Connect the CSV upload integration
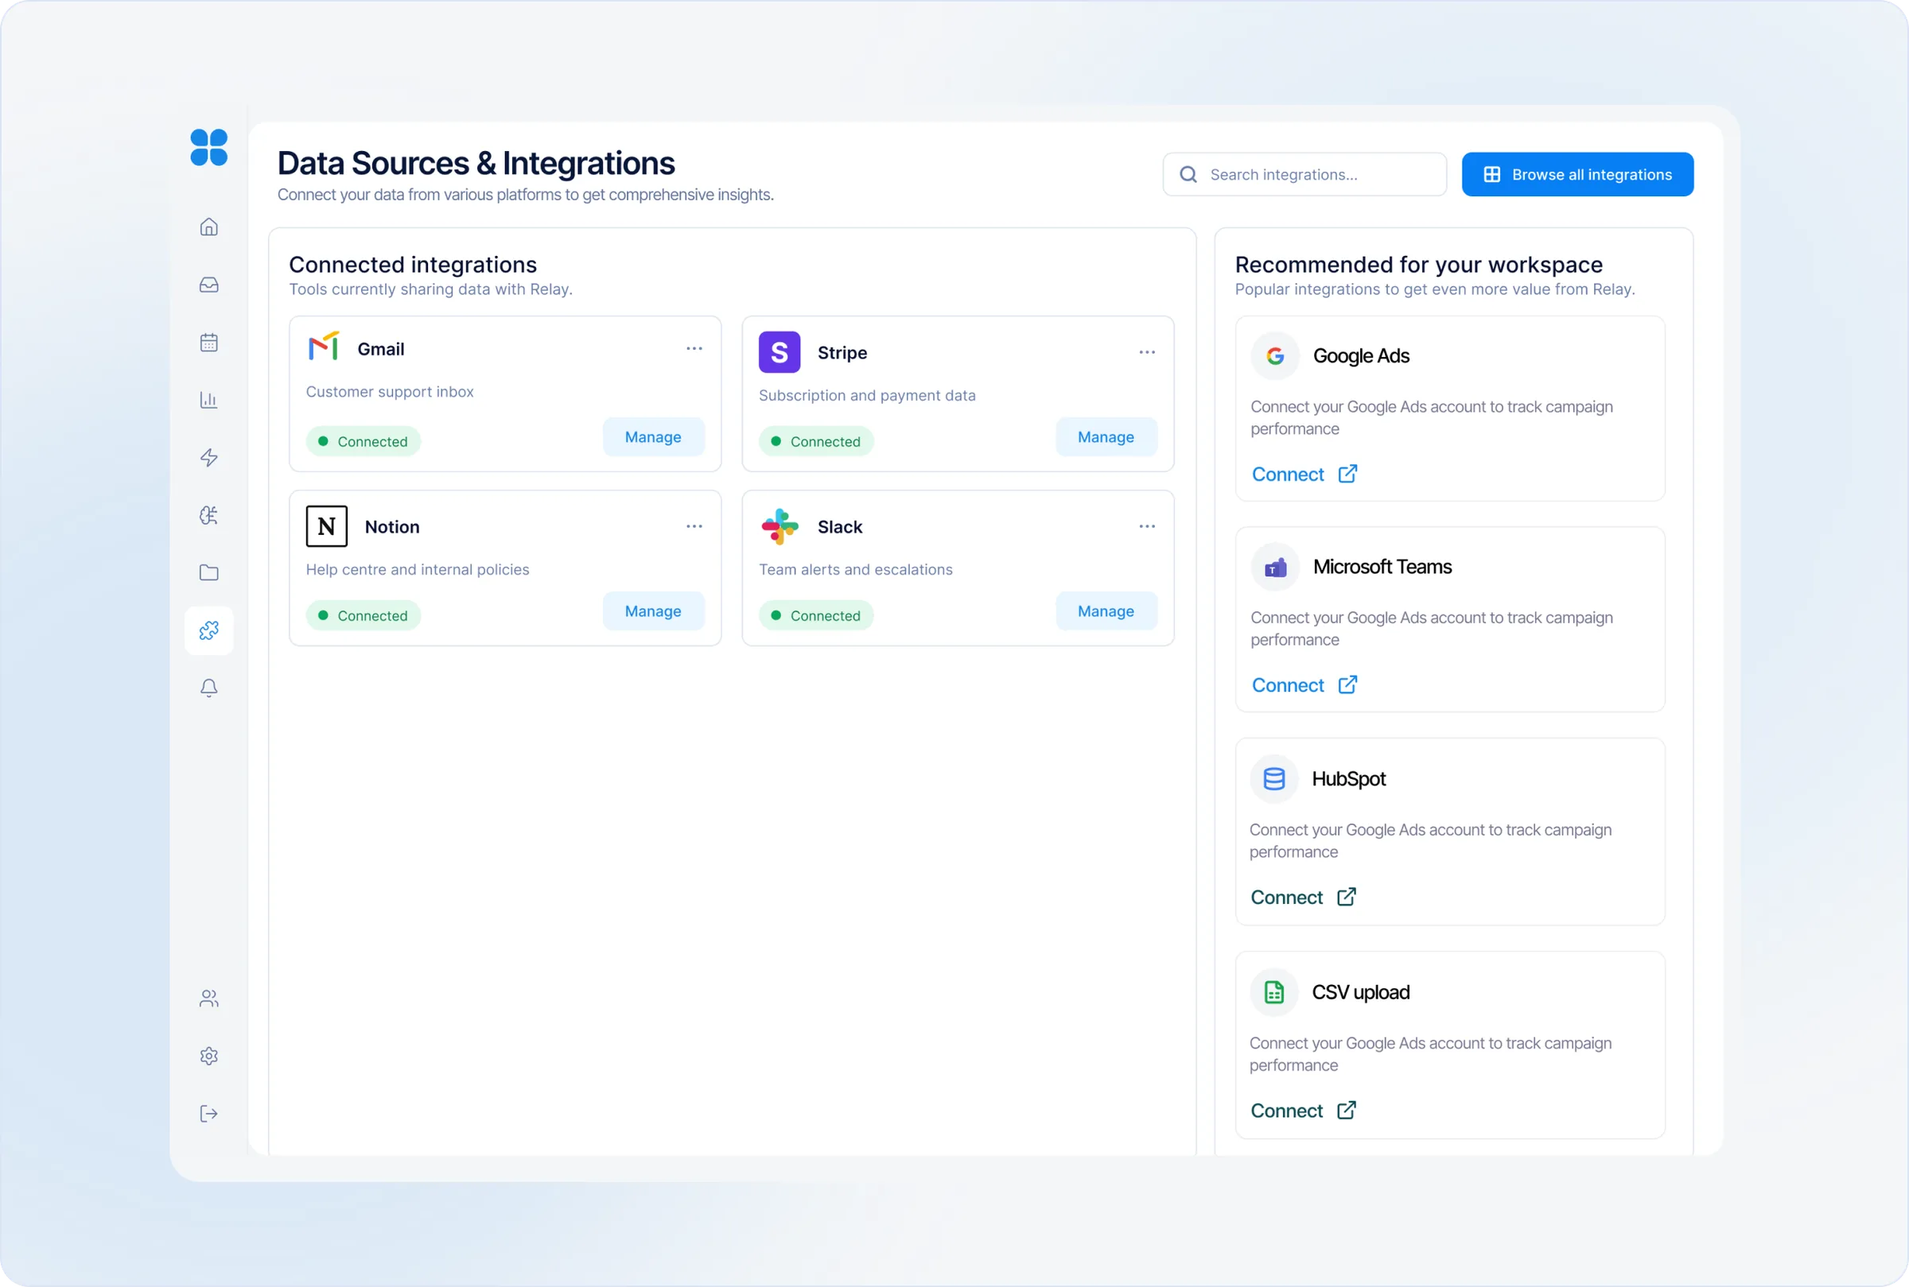This screenshot has height=1287, width=1909. coord(1303,1111)
